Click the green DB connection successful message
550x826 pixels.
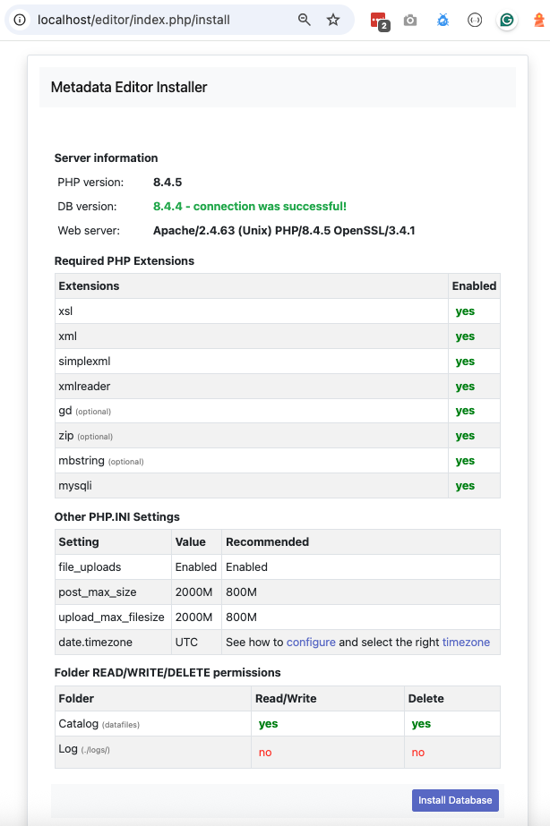(x=250, y=207)
